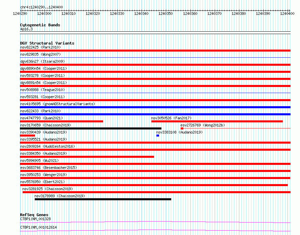300x235 pixels.
Task: Click the CTBP1 NM_001328 magenta gene line
Action: click(x=155, y=222)
